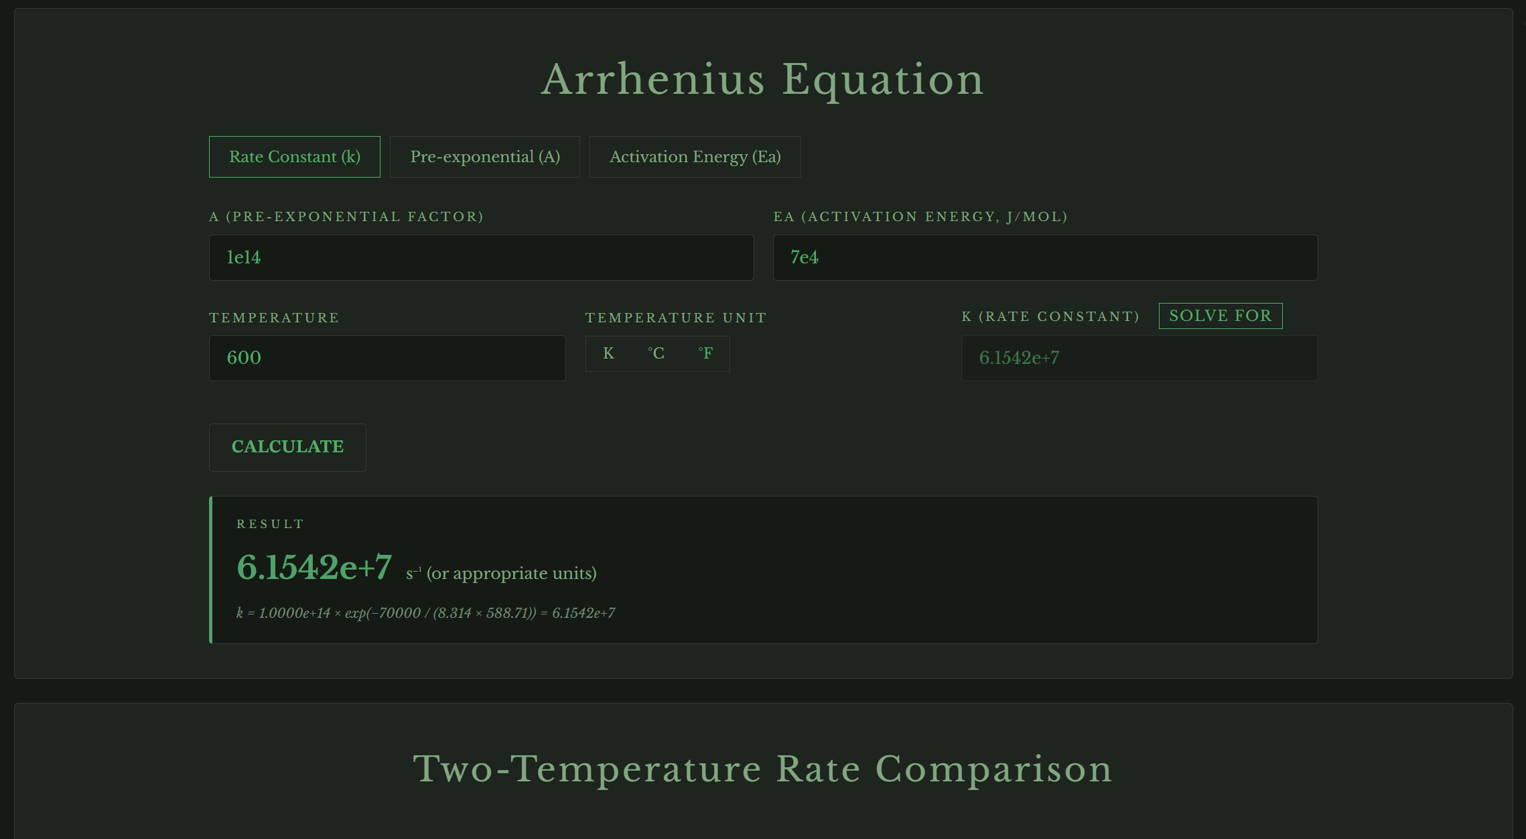1526x839 pixels.
Task: Click the TEMPERATURE UNIT label
Action: click(x=676, y=318)
